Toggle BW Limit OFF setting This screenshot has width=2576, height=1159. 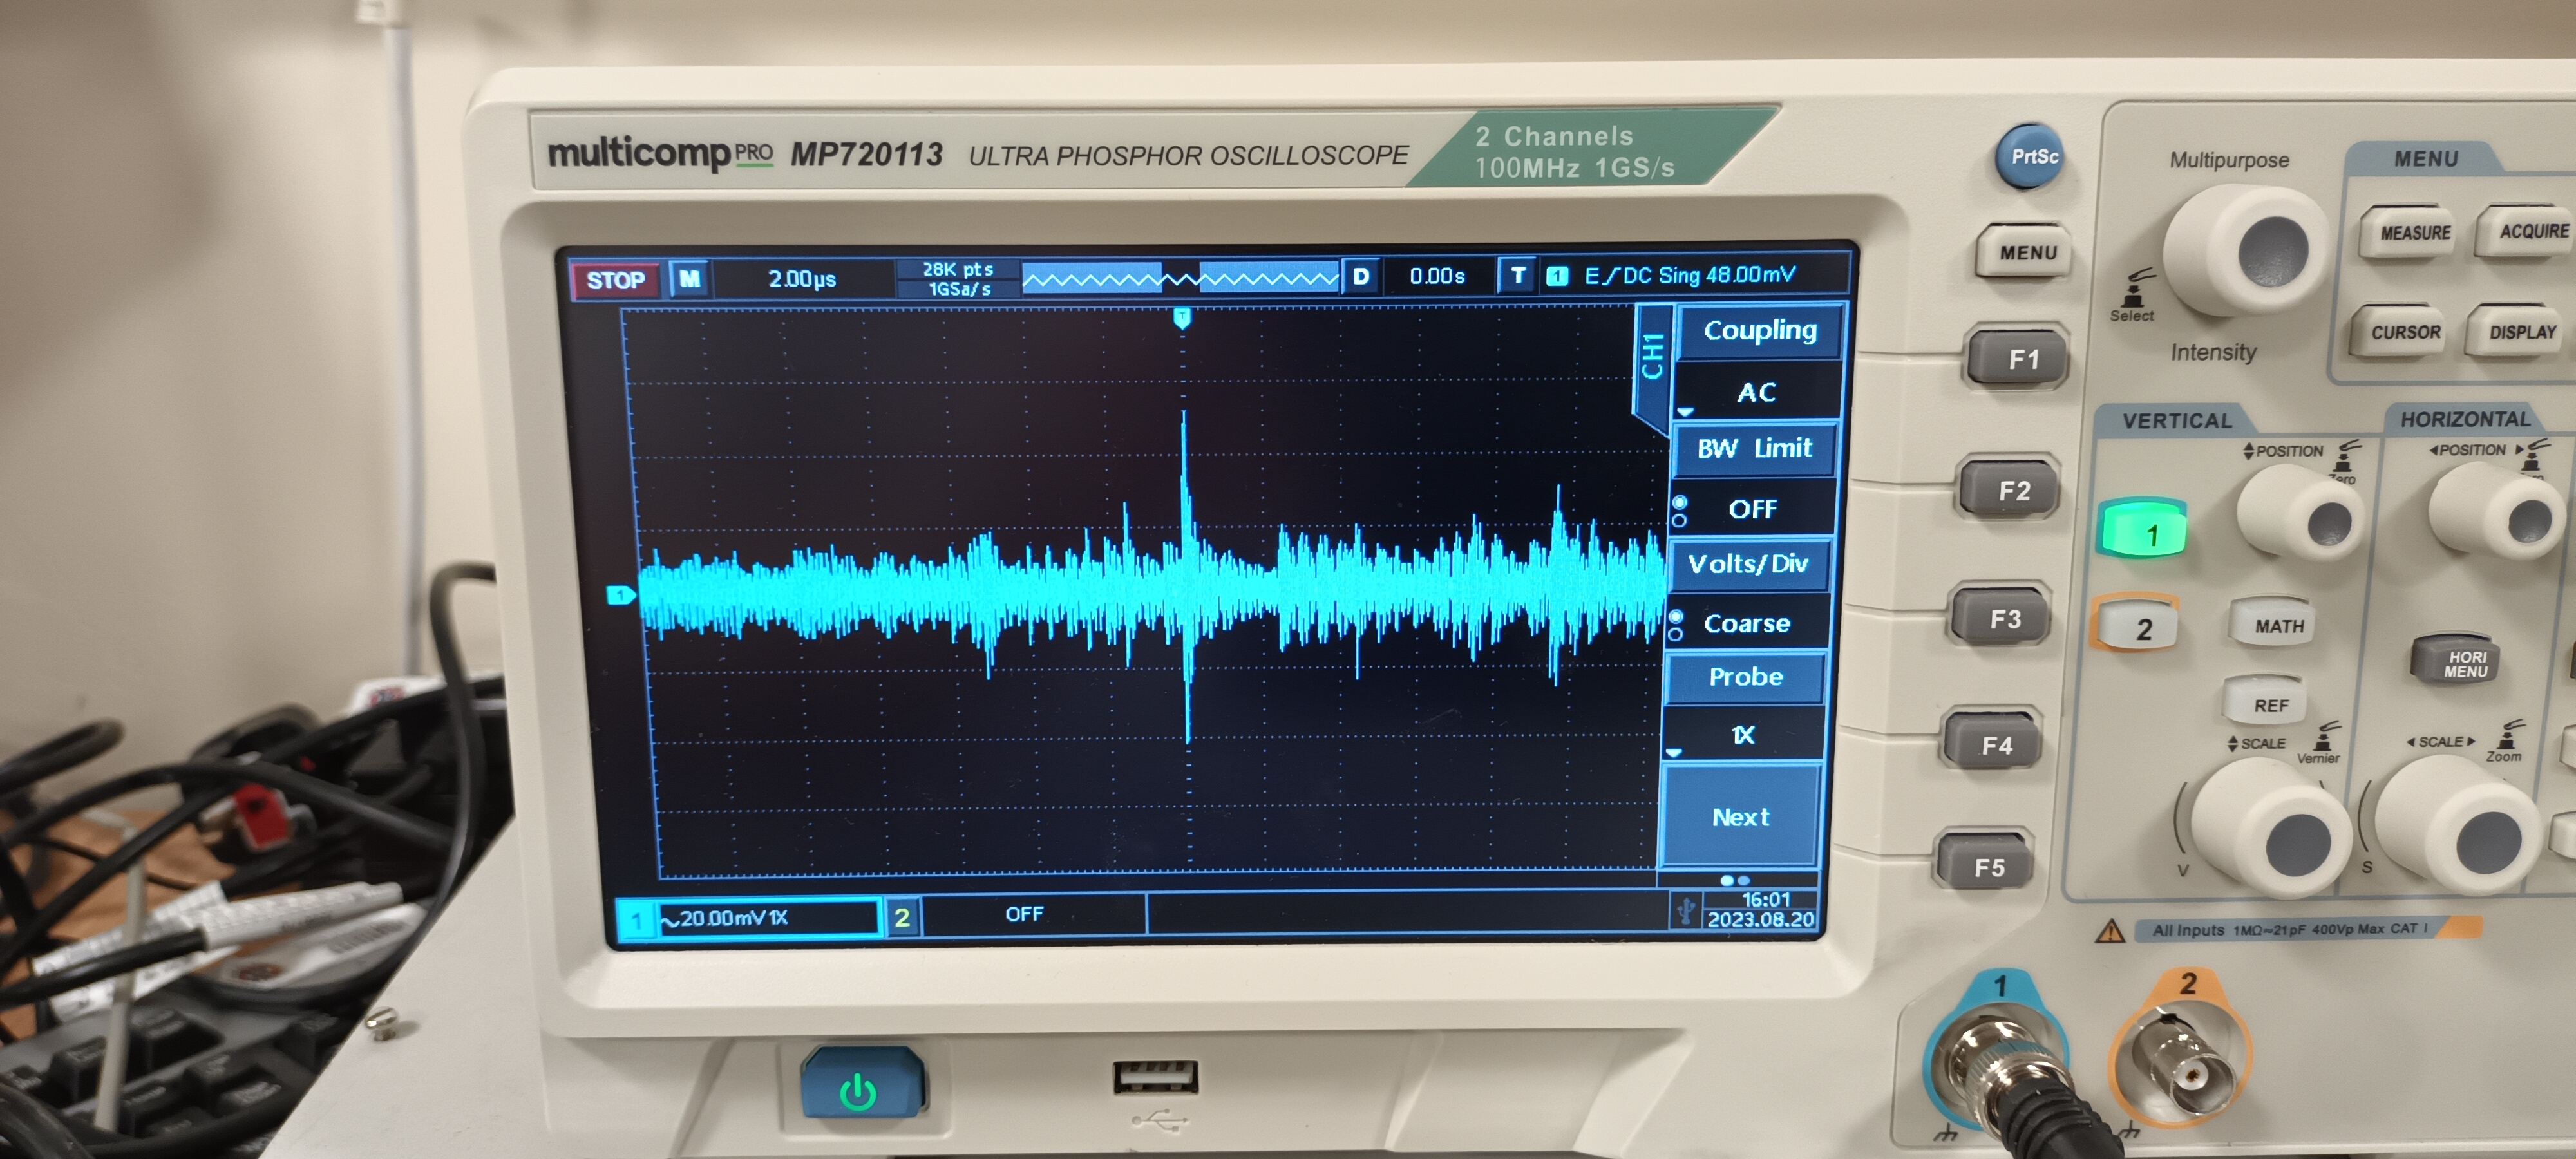coord(1753,509)
